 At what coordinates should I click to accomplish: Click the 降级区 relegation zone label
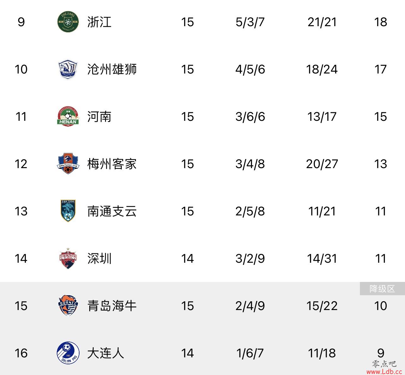(x=382, y=289)
